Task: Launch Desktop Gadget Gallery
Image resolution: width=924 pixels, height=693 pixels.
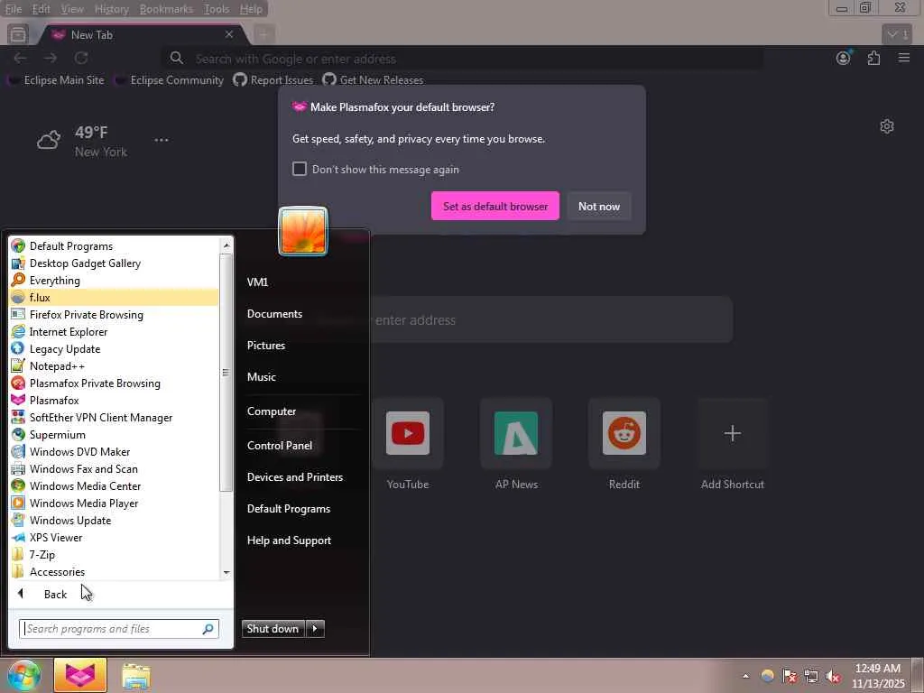Action: click(x=114, y=263)
